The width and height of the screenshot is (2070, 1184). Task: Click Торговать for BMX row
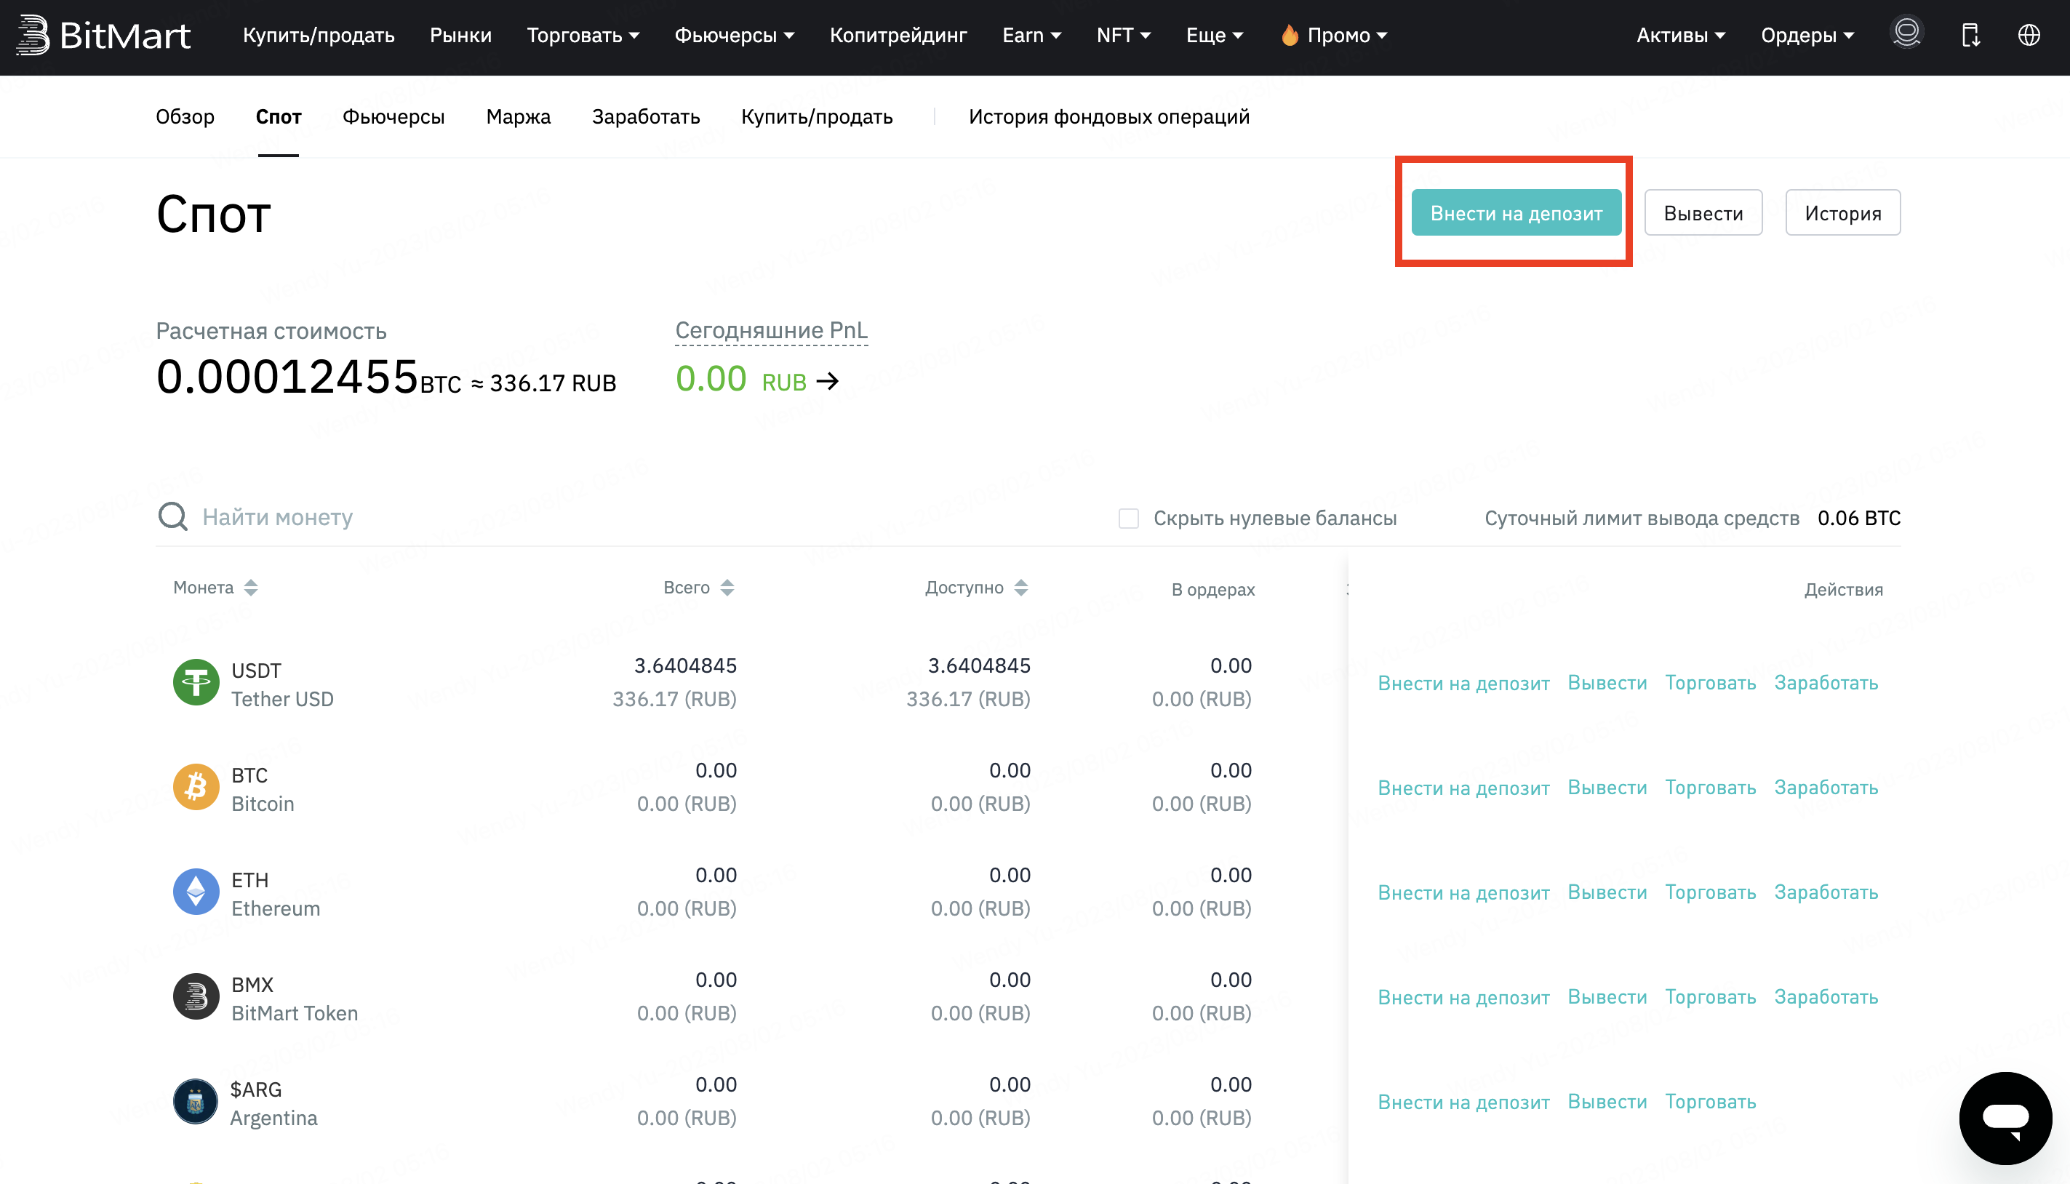click(x=1711, y=998)
